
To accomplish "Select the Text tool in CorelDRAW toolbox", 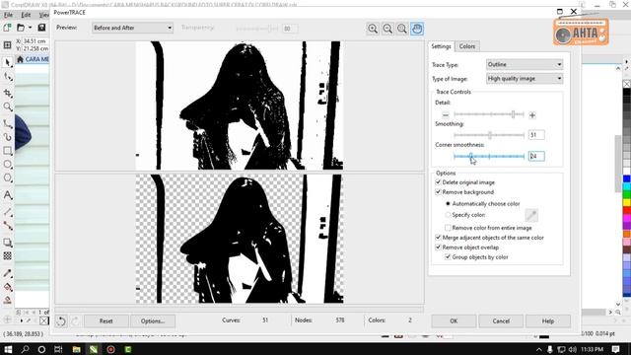I will [8, 195].
